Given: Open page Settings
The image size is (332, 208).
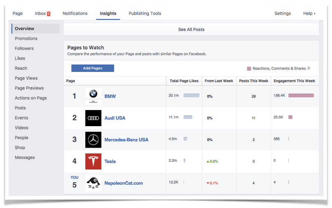Looking at the screenshot, I should (x=283, y=13).
